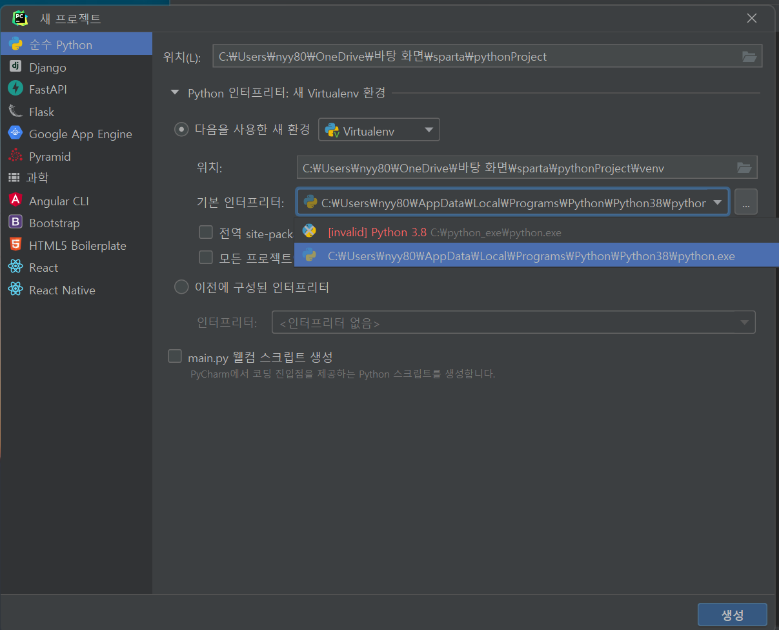Click the React atom icon

pyautogui.click(x=15, y=267)
